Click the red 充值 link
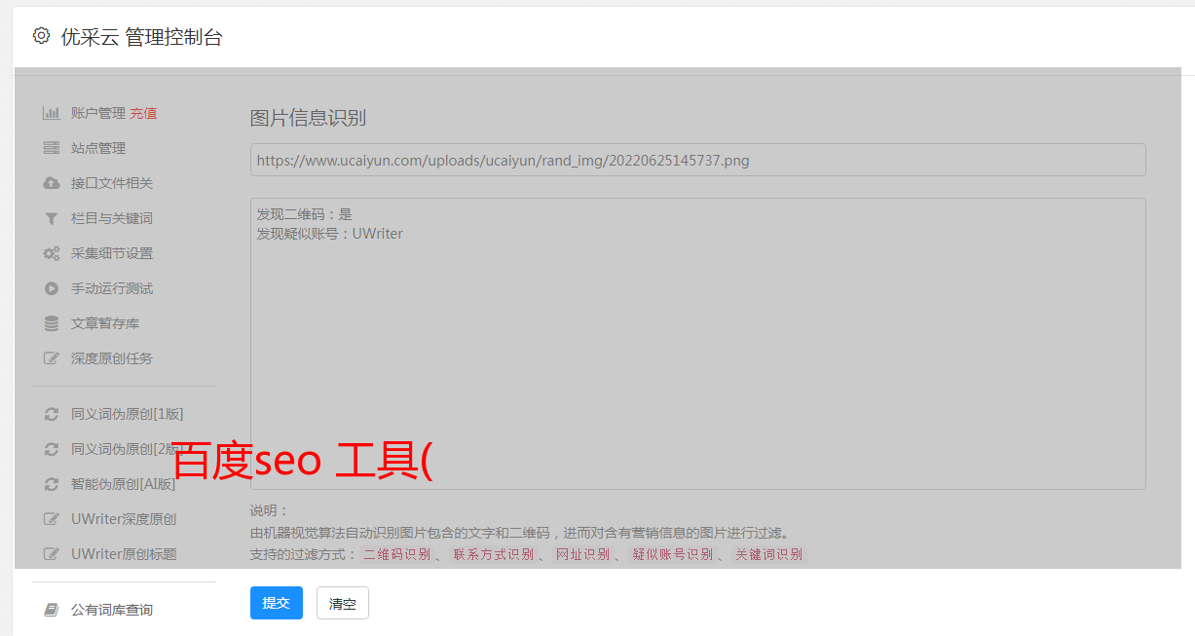This screenshot has height=636, width=1195. [143, 113]
